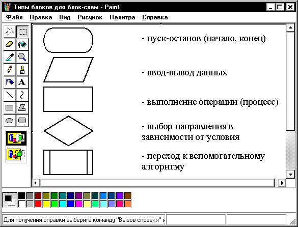Activate the Text tool
This screenshot has width=298, height=227.
(x=22, y=82)
